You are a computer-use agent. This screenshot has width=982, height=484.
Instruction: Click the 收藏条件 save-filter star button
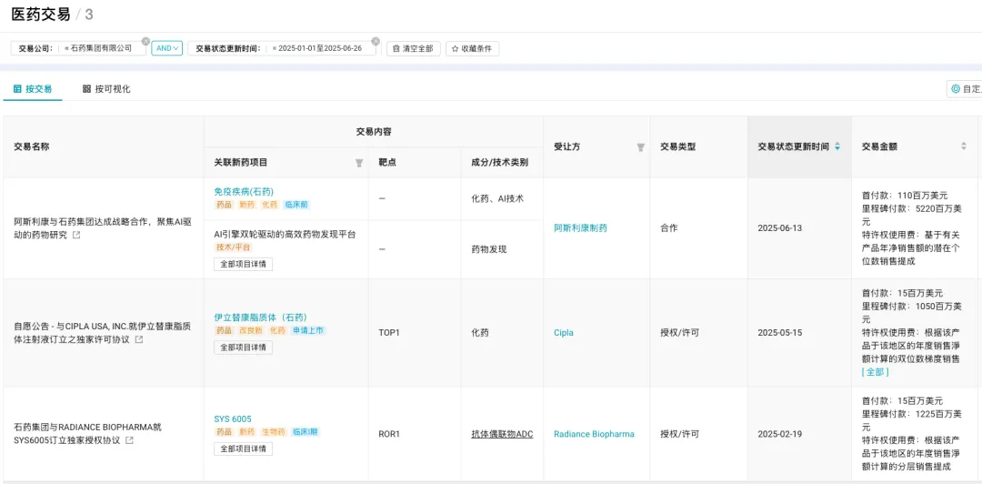click(472, 48)
